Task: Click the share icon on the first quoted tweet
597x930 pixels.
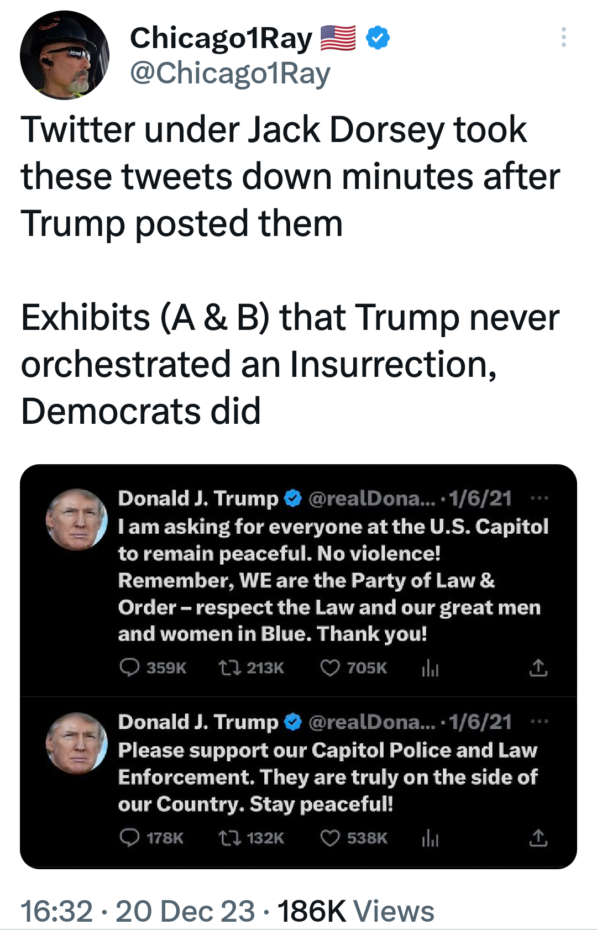Action: click(x=538, y=668)
